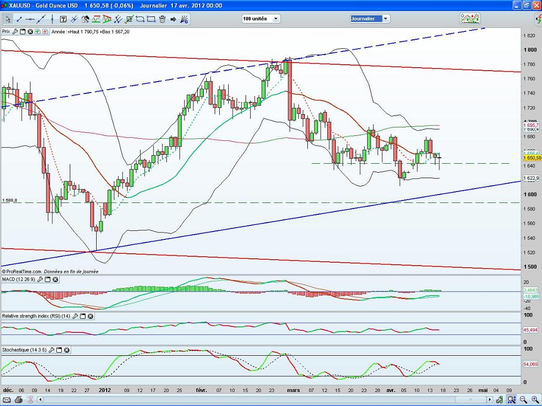Viewport: 542px width, 406px height.
Task: Click the trash icon to delete drawings
Action: (162, 19)
